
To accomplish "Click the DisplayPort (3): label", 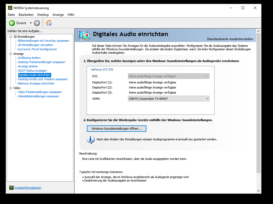I will pyautogui.click(x=102, y=93).
